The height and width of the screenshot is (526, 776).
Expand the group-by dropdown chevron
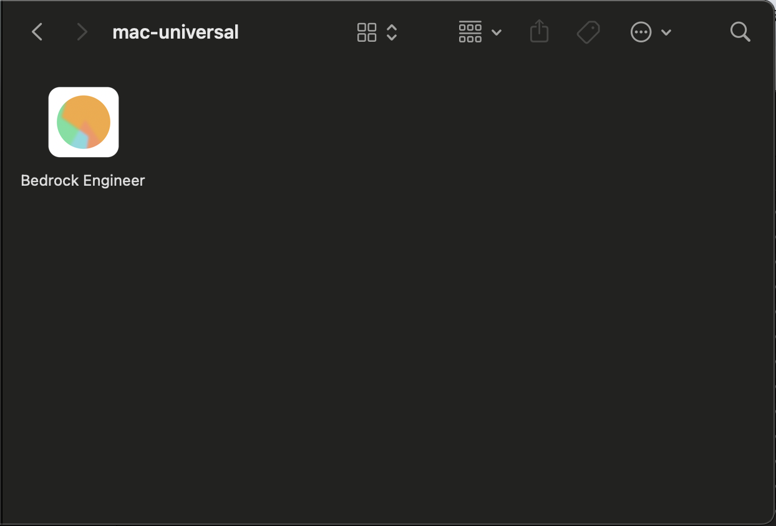pyautogui.click(x=496, y=32)
